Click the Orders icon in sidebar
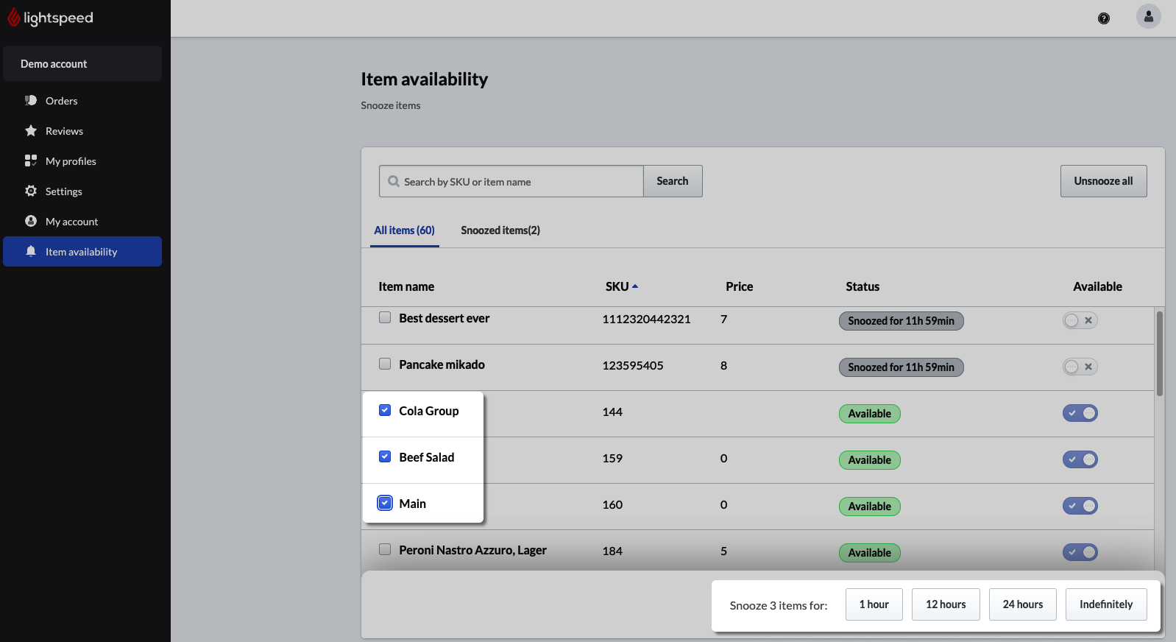The width and height of the screenshot is (1176, 642). (x=31, y=101)
